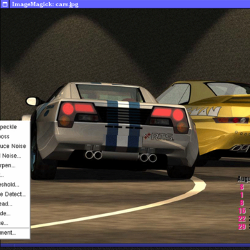Choose the Shade... menu item
Viewport: 250px width, 250px height.
pyautogui.click(x=15, y=213)
